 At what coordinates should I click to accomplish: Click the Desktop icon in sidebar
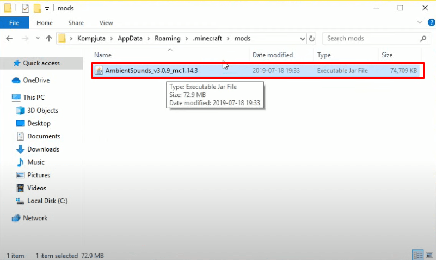click(20, 123)
